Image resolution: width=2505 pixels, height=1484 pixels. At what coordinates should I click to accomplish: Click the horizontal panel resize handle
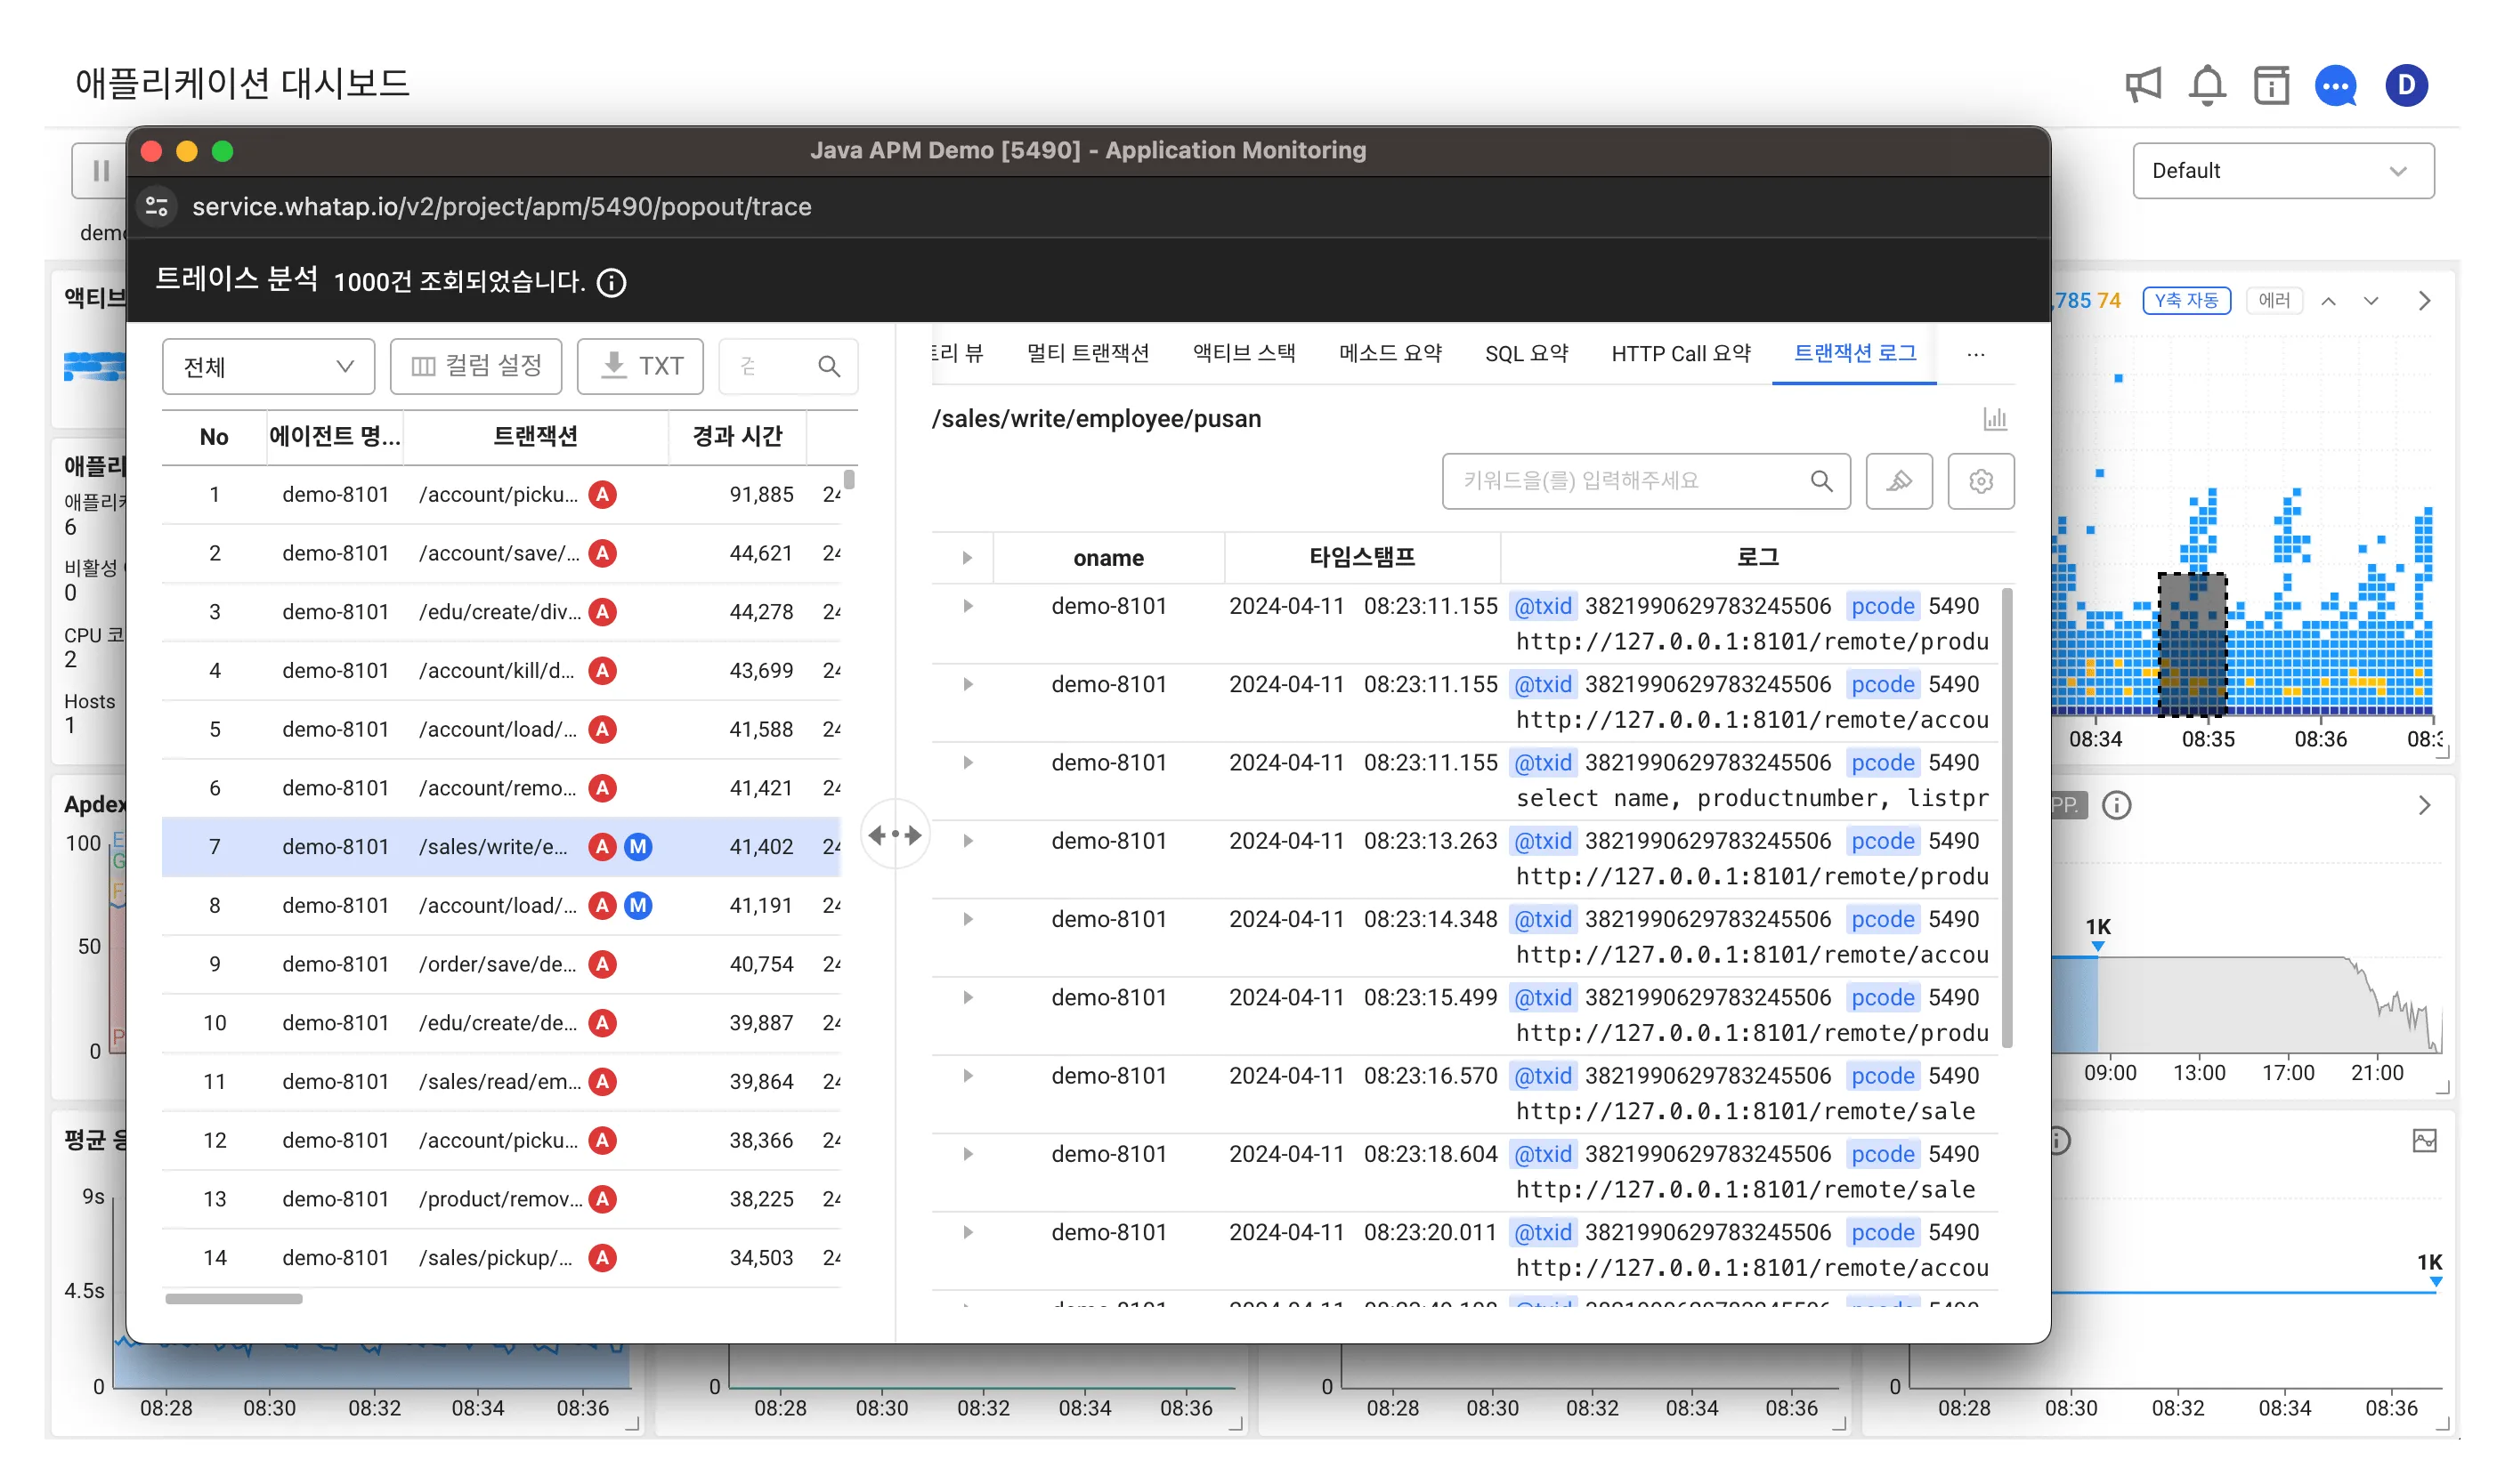coord(895,834)
